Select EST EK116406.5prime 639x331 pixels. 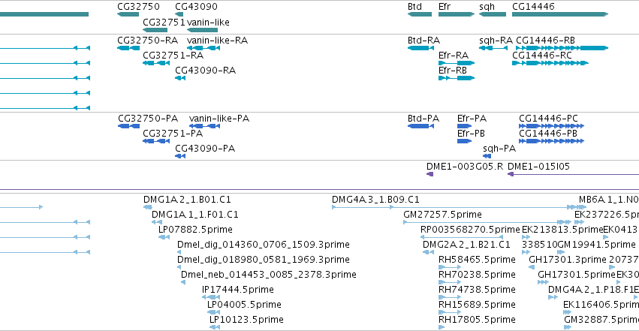567,312
